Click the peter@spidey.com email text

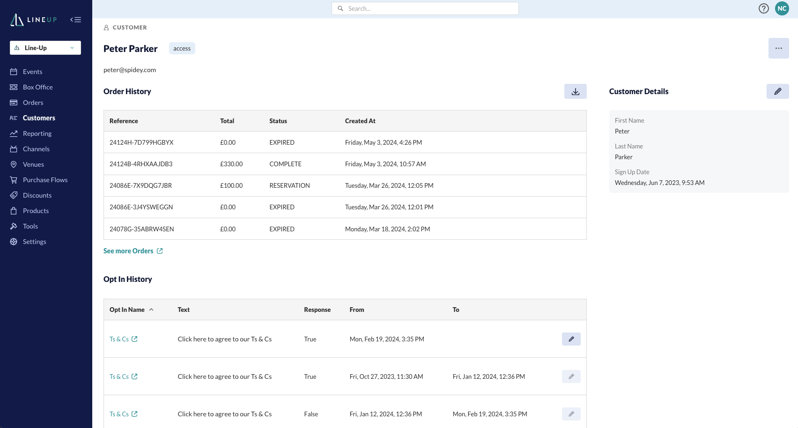click(130, 70)
